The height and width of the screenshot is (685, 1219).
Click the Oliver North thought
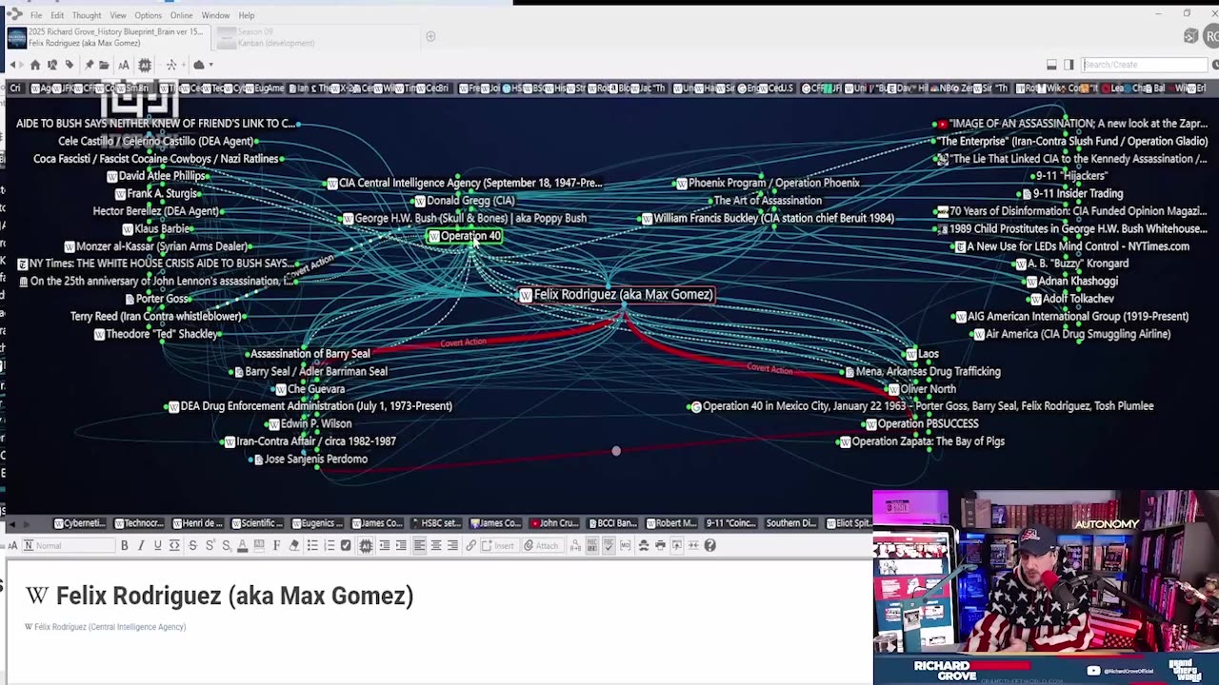(921, 389)
